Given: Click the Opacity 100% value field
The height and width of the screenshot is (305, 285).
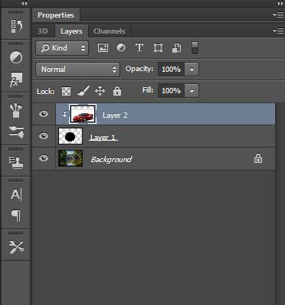Looking at the screenshot, I should 171,70.
